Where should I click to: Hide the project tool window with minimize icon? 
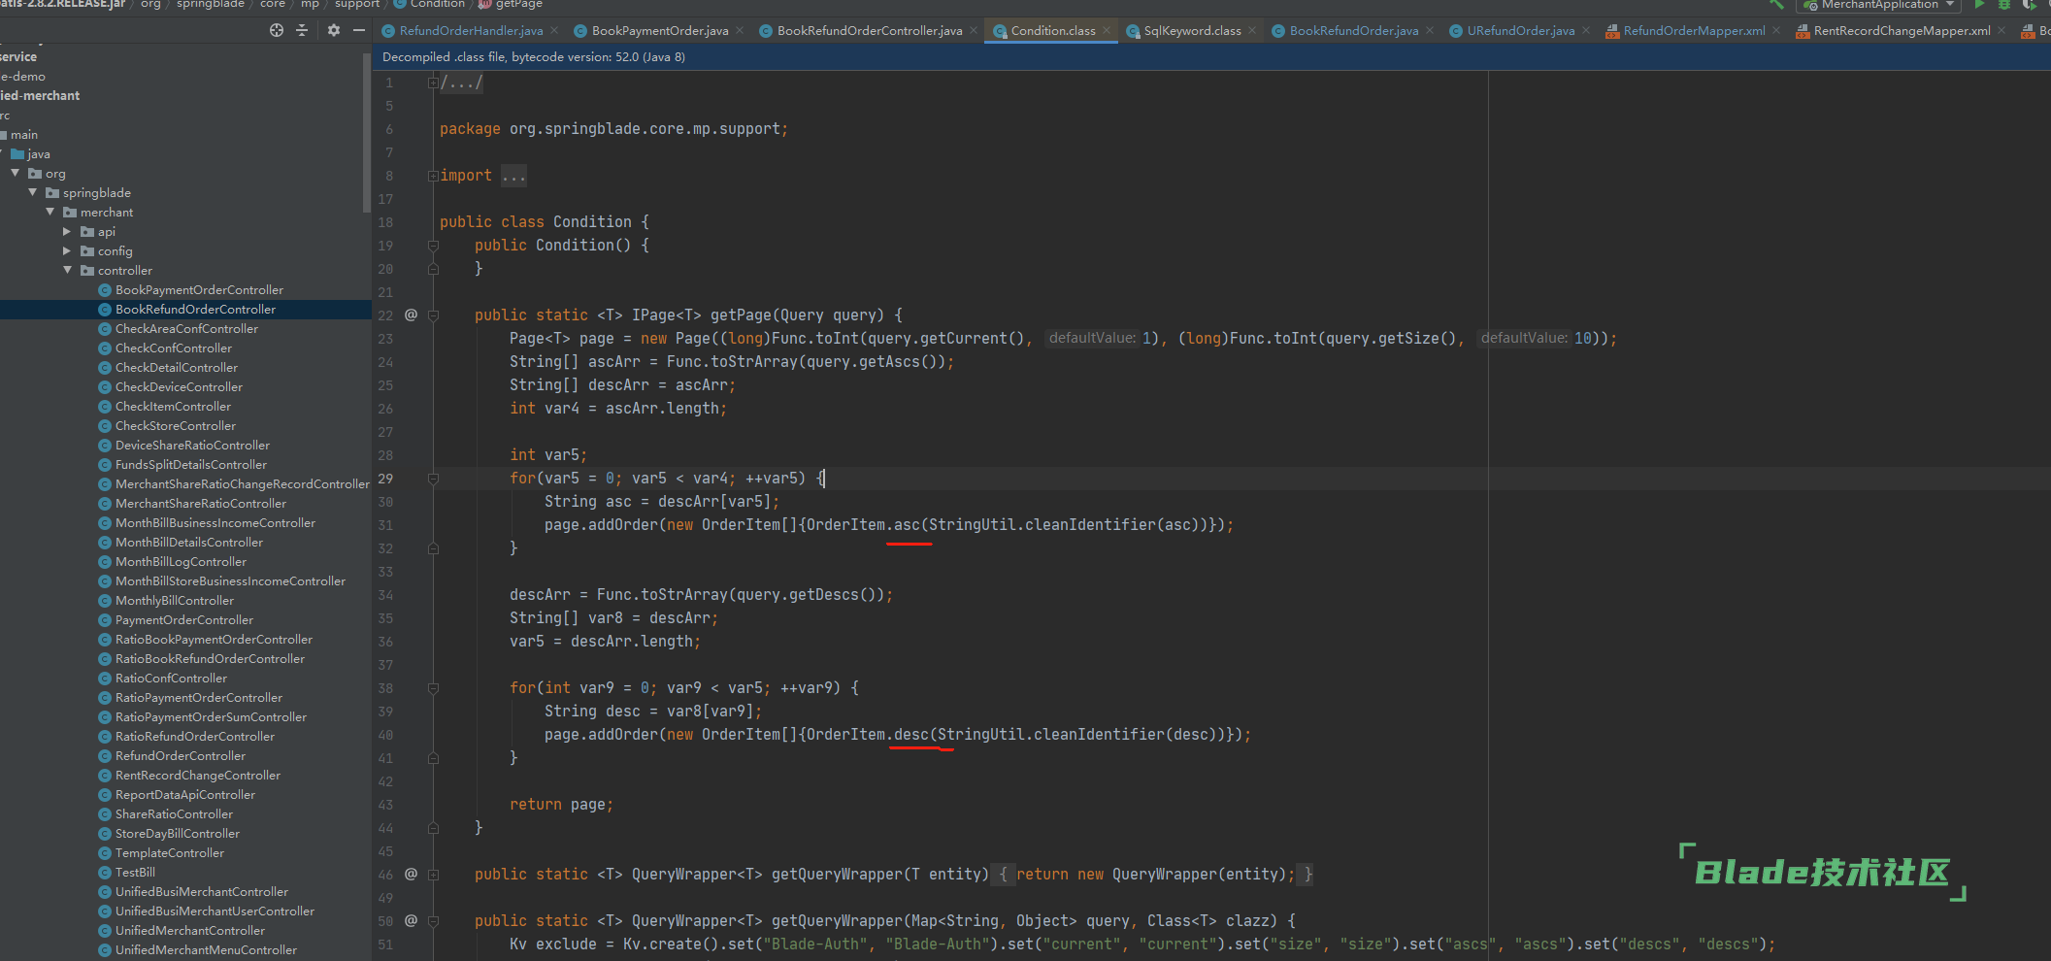[359, 30]
